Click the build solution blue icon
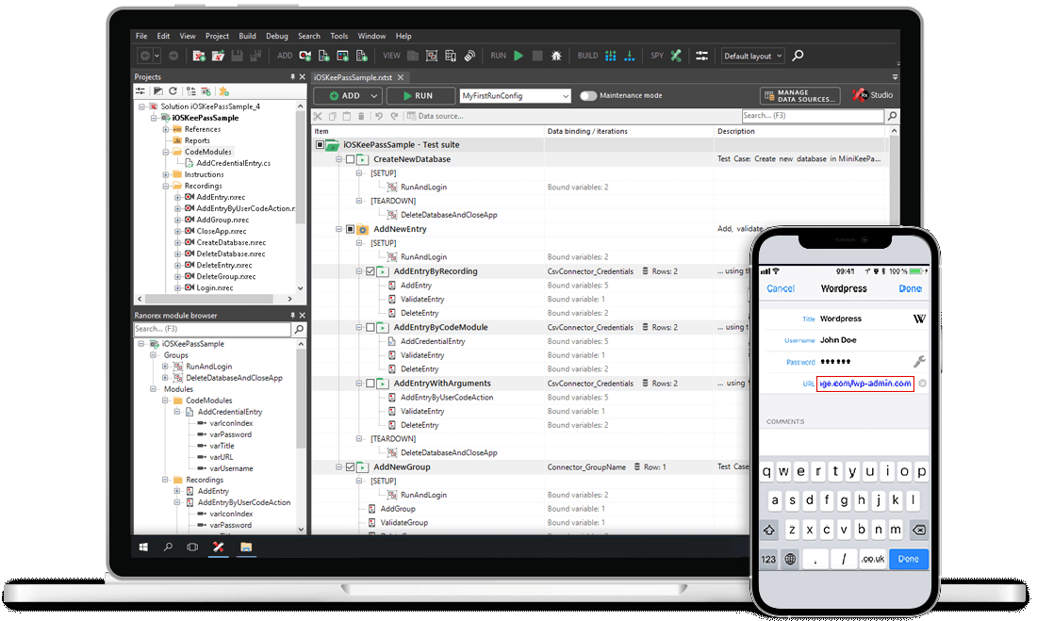1037x621 pixels. tap(611, 56)
